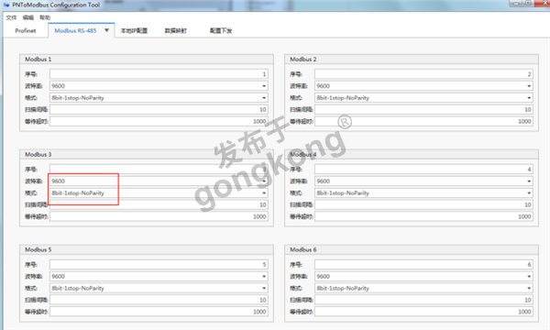Open the Modbus 2 baud rate dropdown

click(423, 86)
